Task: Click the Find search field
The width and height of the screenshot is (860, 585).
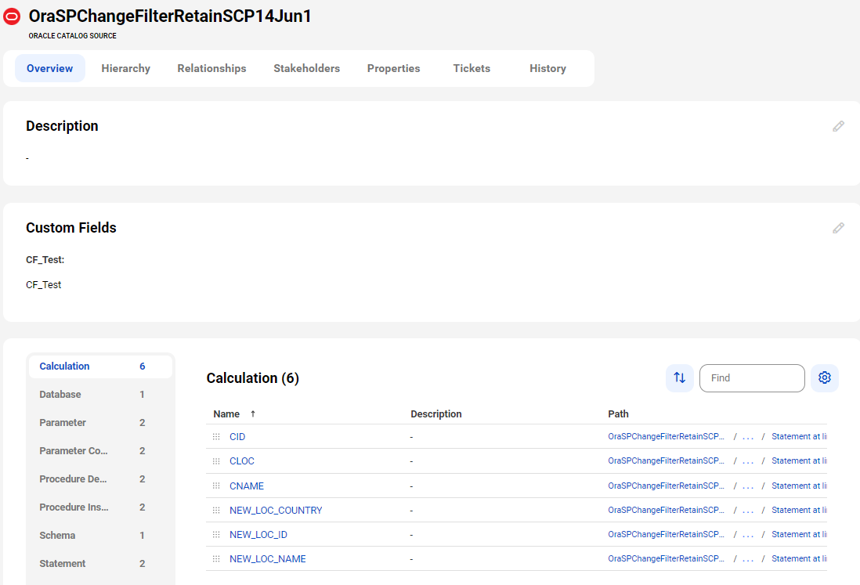Action: (x=752, y=377)
